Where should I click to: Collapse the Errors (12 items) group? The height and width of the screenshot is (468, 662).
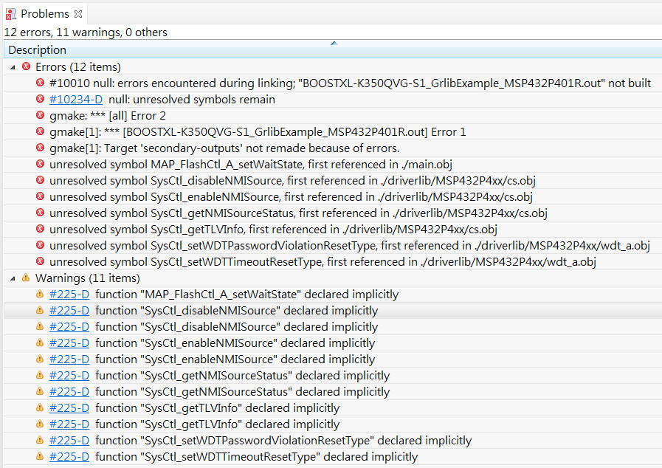tap(13, 67)
